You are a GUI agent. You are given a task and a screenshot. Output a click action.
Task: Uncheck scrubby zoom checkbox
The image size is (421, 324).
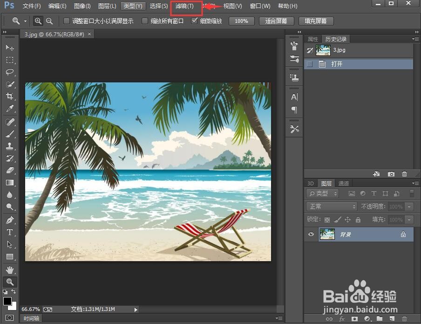point(194,21)
